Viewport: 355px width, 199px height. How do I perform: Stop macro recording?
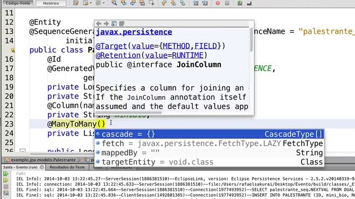[227, 3]
